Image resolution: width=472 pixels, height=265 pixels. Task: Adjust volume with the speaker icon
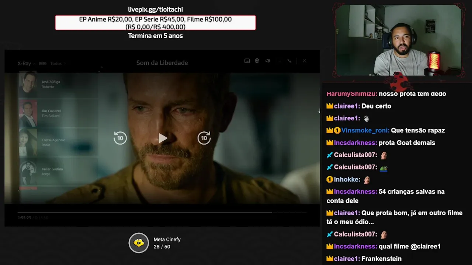pos(268,61)
